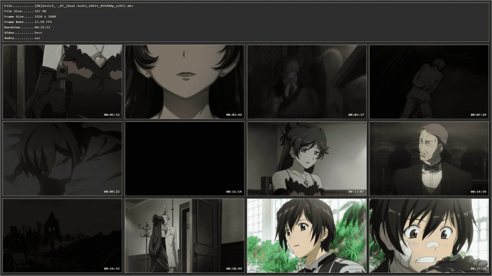Screen dimensions: 492x276
Task: Click the 00:14:59 timestamp label
Action: click(479, 192)
